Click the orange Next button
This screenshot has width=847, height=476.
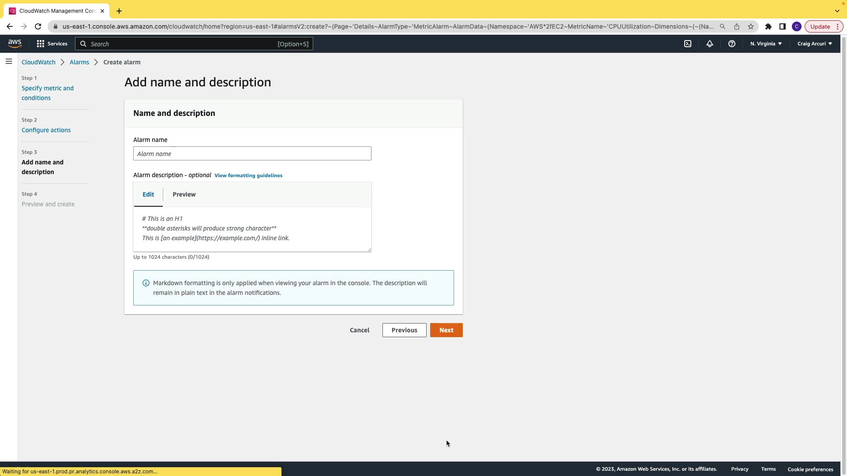446,330
